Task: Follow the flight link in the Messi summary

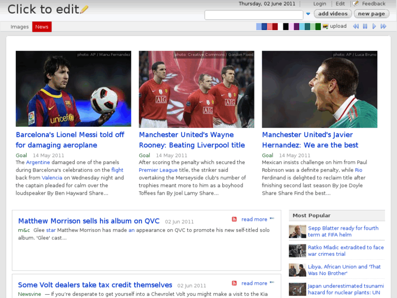Action: point(117,170)
